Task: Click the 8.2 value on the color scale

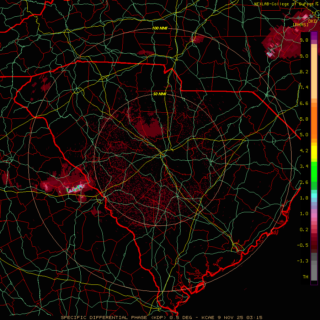Action: 304,71
